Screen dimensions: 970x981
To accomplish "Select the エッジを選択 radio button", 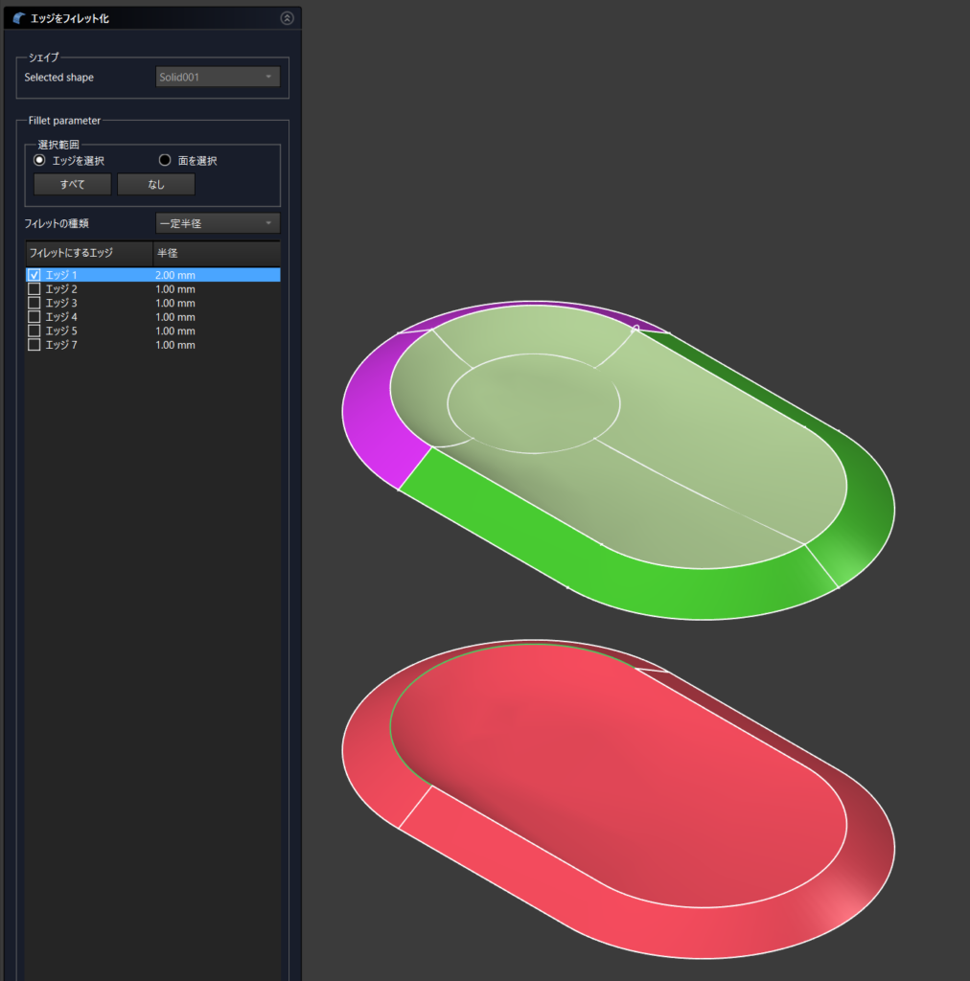I will pos(40,160).
